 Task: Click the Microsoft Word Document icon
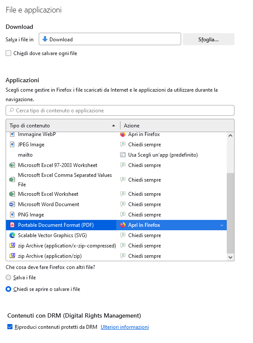tap(12, 204)
